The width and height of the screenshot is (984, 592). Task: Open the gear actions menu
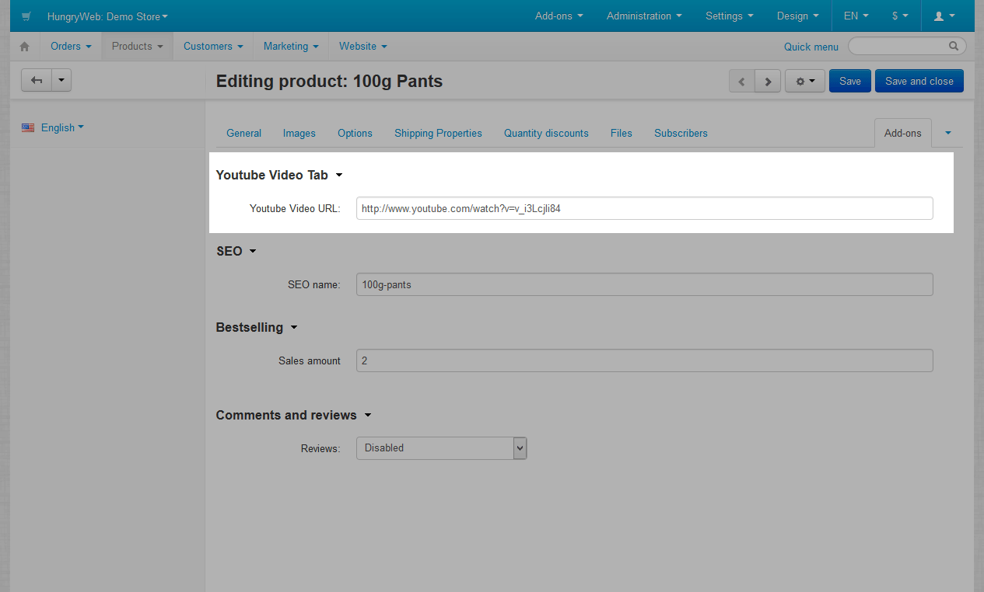click(x=805, y=81)
